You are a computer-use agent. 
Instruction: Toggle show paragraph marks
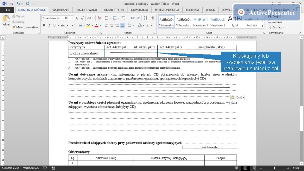click(x=153, y=18)
